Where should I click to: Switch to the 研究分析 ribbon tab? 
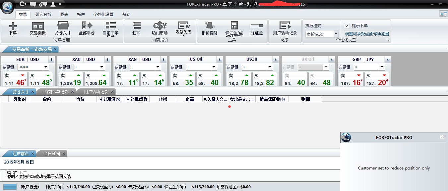[43, 15]
